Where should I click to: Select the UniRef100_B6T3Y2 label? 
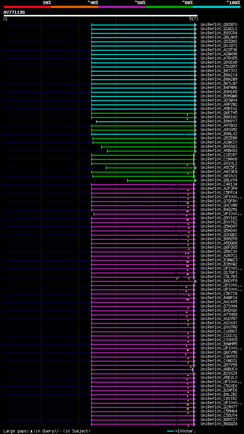[x=219, y=71]
